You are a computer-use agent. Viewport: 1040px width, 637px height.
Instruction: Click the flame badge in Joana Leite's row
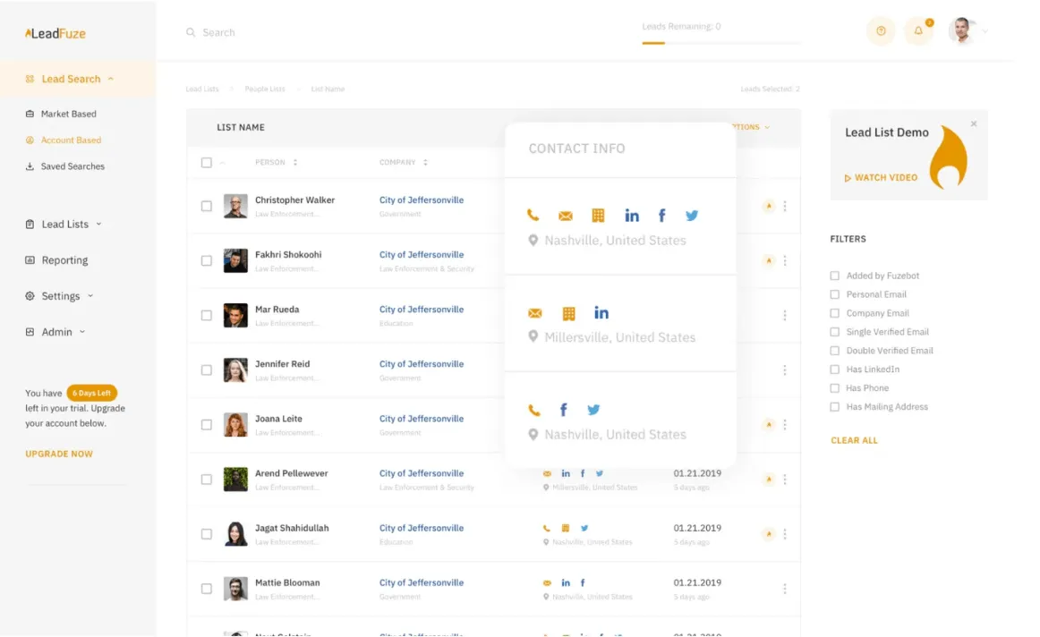768,424
